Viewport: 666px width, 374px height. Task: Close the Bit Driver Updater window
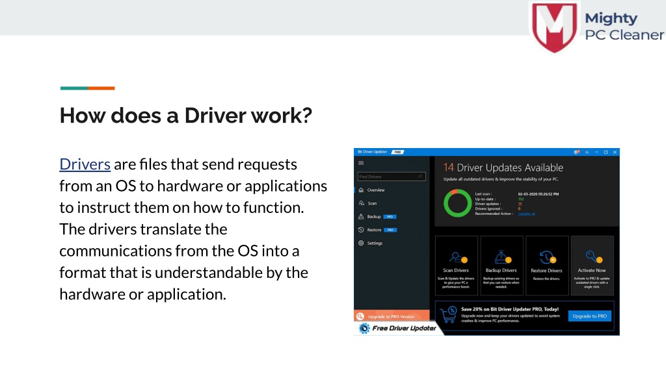(x=615, y=152)
